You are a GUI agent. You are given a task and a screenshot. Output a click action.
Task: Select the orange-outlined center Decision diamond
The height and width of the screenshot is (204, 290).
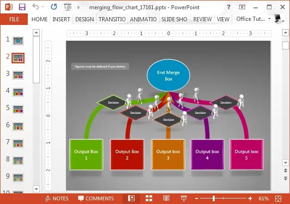coord(168,120)
